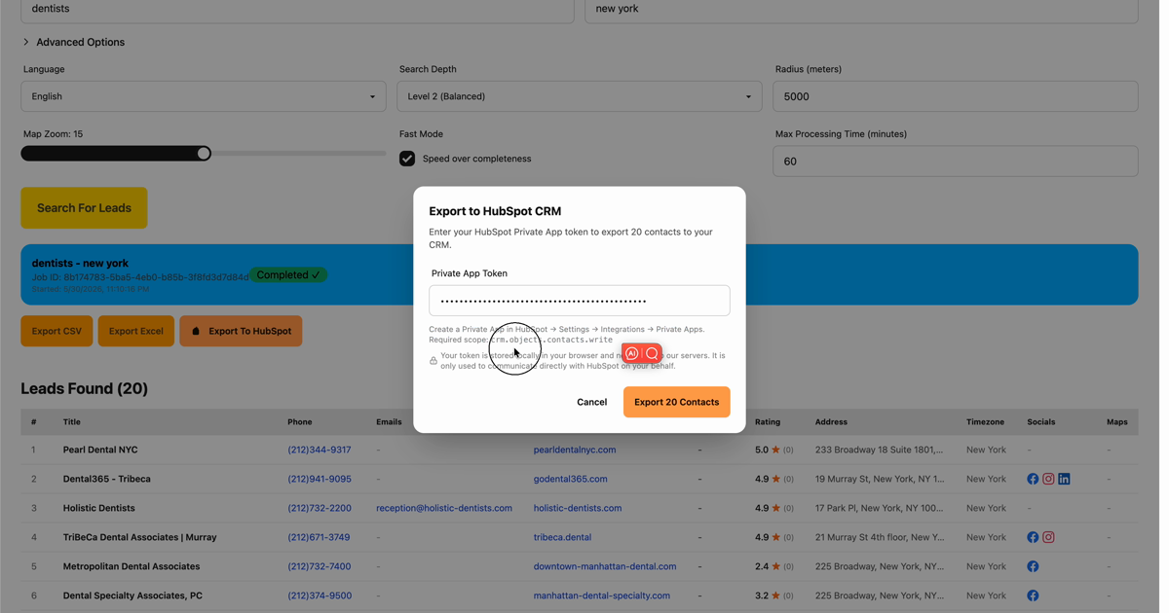Click Export CSV button

pos(57,331)
